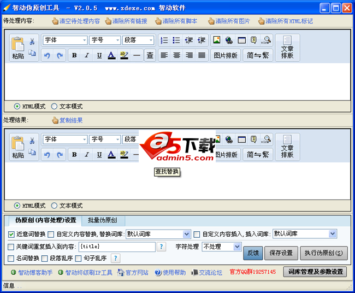Enable the 段落乱序 checkbox
Image resolution: width=355 pixels, height=293 pixels.
[45, 259]
